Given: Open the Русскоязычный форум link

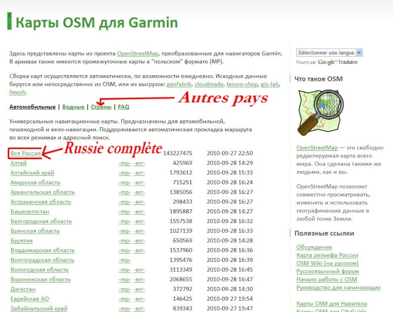Looking at the screenshot, I should click(328, 271).
